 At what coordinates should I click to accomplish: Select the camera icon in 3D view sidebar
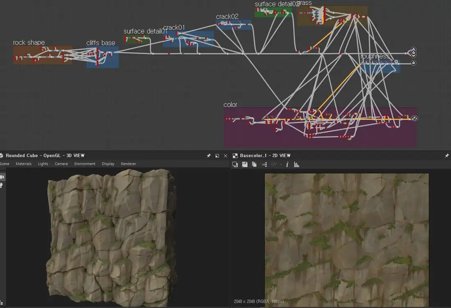click(2, 177)
